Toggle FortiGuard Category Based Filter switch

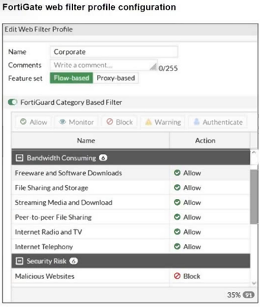[x=12, y=102]
